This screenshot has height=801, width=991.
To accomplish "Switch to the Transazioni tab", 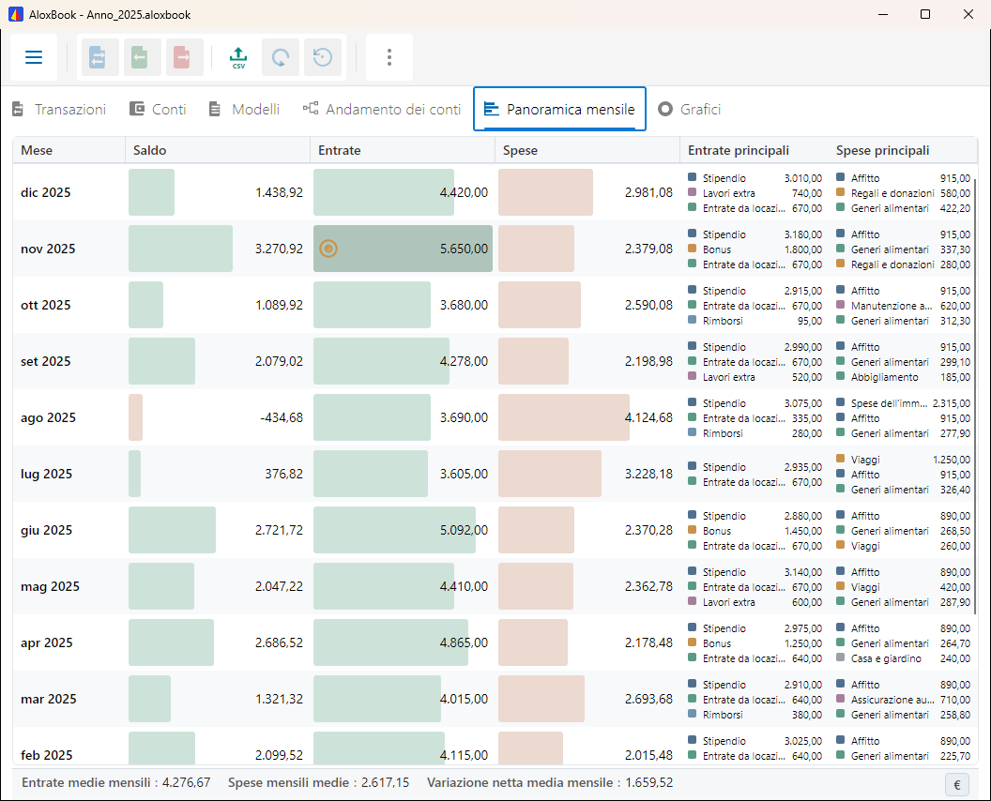I will pyautogui.click(x=59, y=110).
